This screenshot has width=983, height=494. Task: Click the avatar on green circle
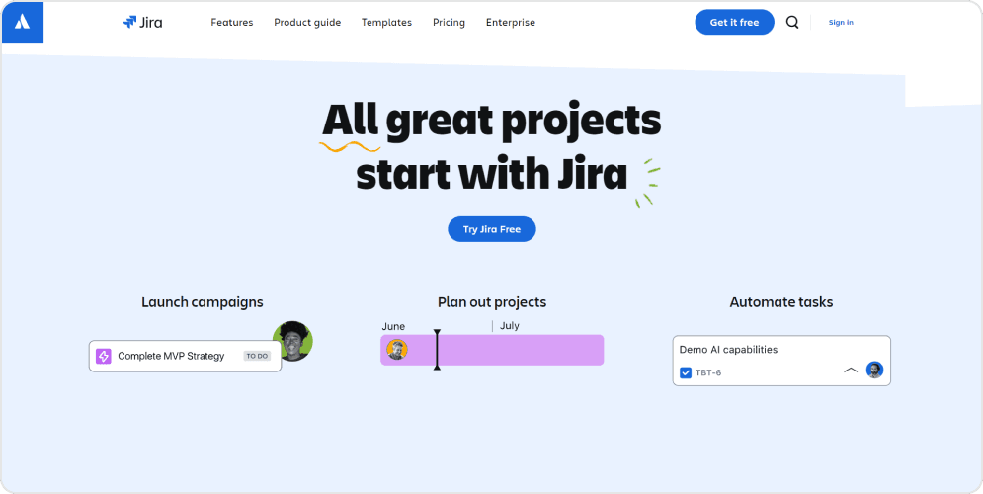pyautogui.click(x=292, y=341)
